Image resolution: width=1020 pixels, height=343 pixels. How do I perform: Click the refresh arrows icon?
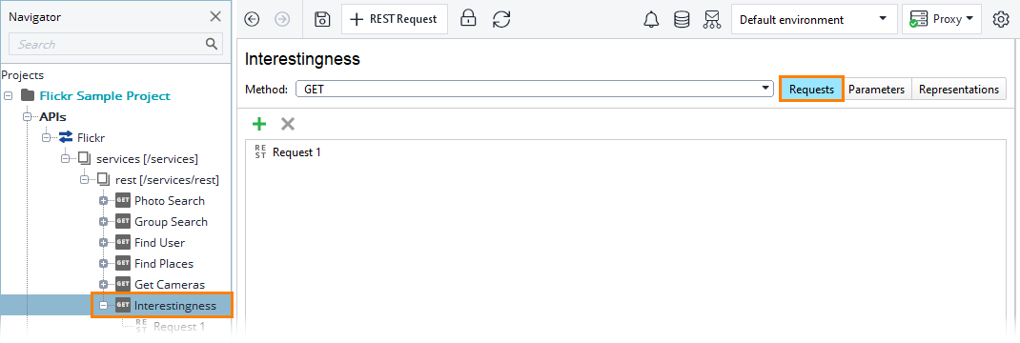500,19
